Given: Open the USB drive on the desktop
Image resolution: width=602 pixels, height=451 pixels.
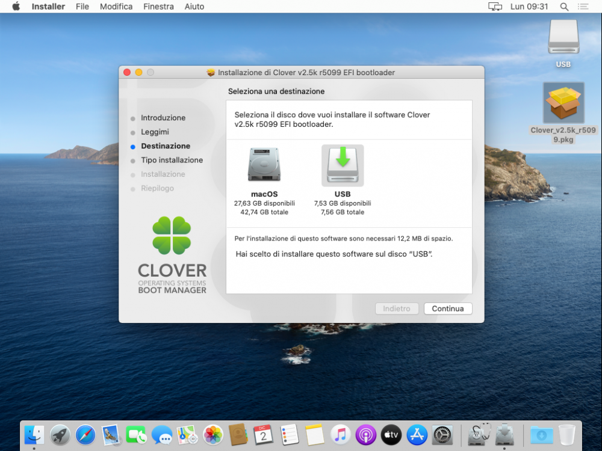Looking at the screenshot, I should click(563, 37).
